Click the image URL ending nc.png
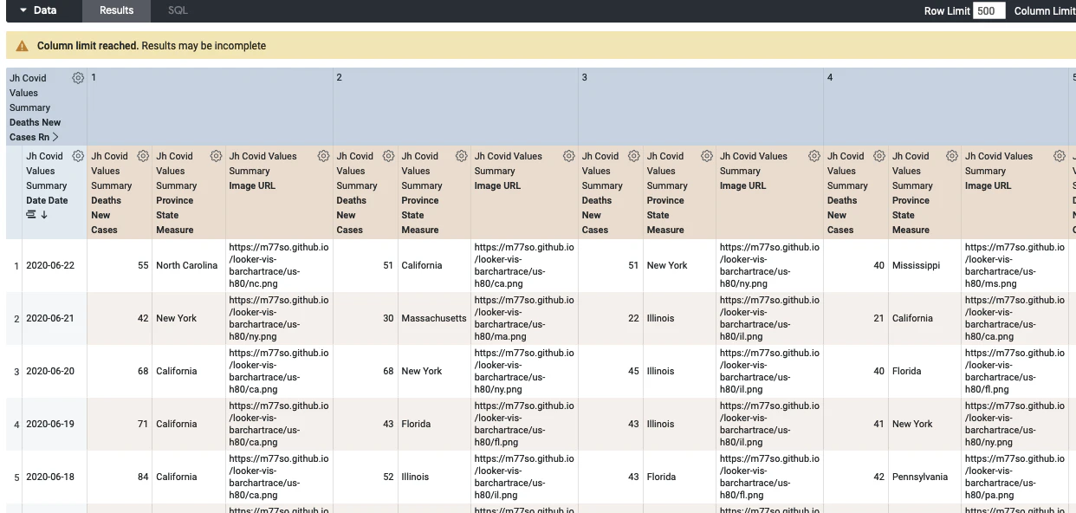 pyautogui.click(x=279, y=265)
